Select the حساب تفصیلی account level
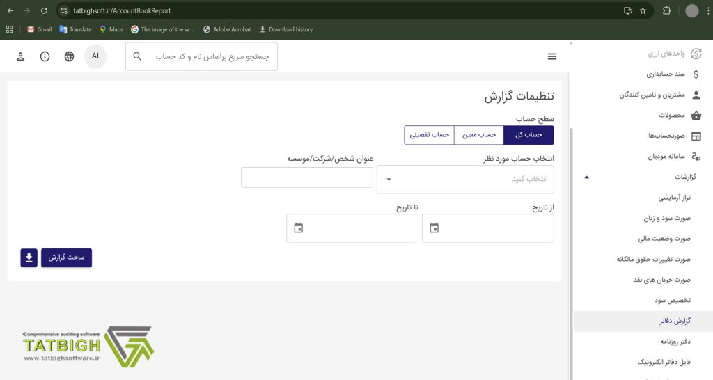The width and height of the screenshot is (713, 380). click(x=429, y=135)
